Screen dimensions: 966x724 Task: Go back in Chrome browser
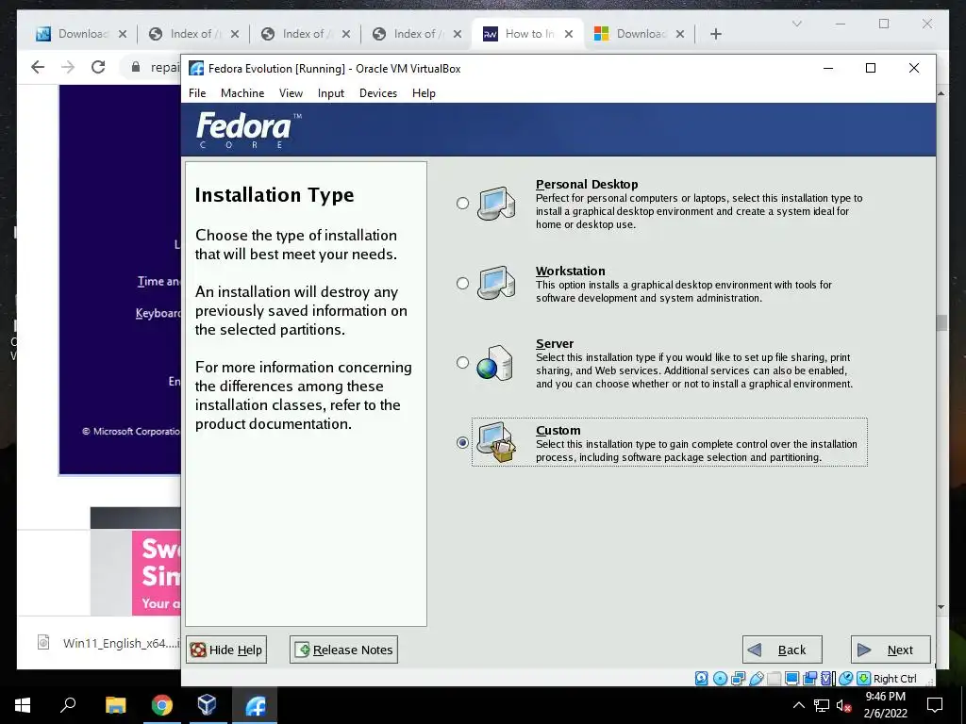click(x=38, y=67)
